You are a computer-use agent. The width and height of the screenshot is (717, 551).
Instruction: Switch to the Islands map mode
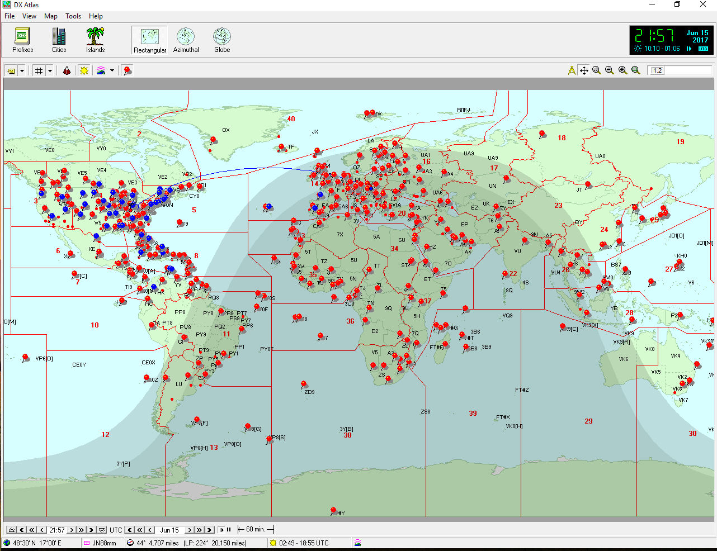pyautogui.click(x=95, y=40)
